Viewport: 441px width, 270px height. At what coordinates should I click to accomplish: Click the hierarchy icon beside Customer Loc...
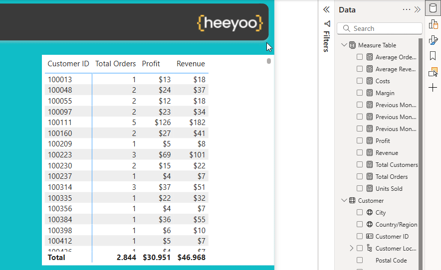click(369, 248)
